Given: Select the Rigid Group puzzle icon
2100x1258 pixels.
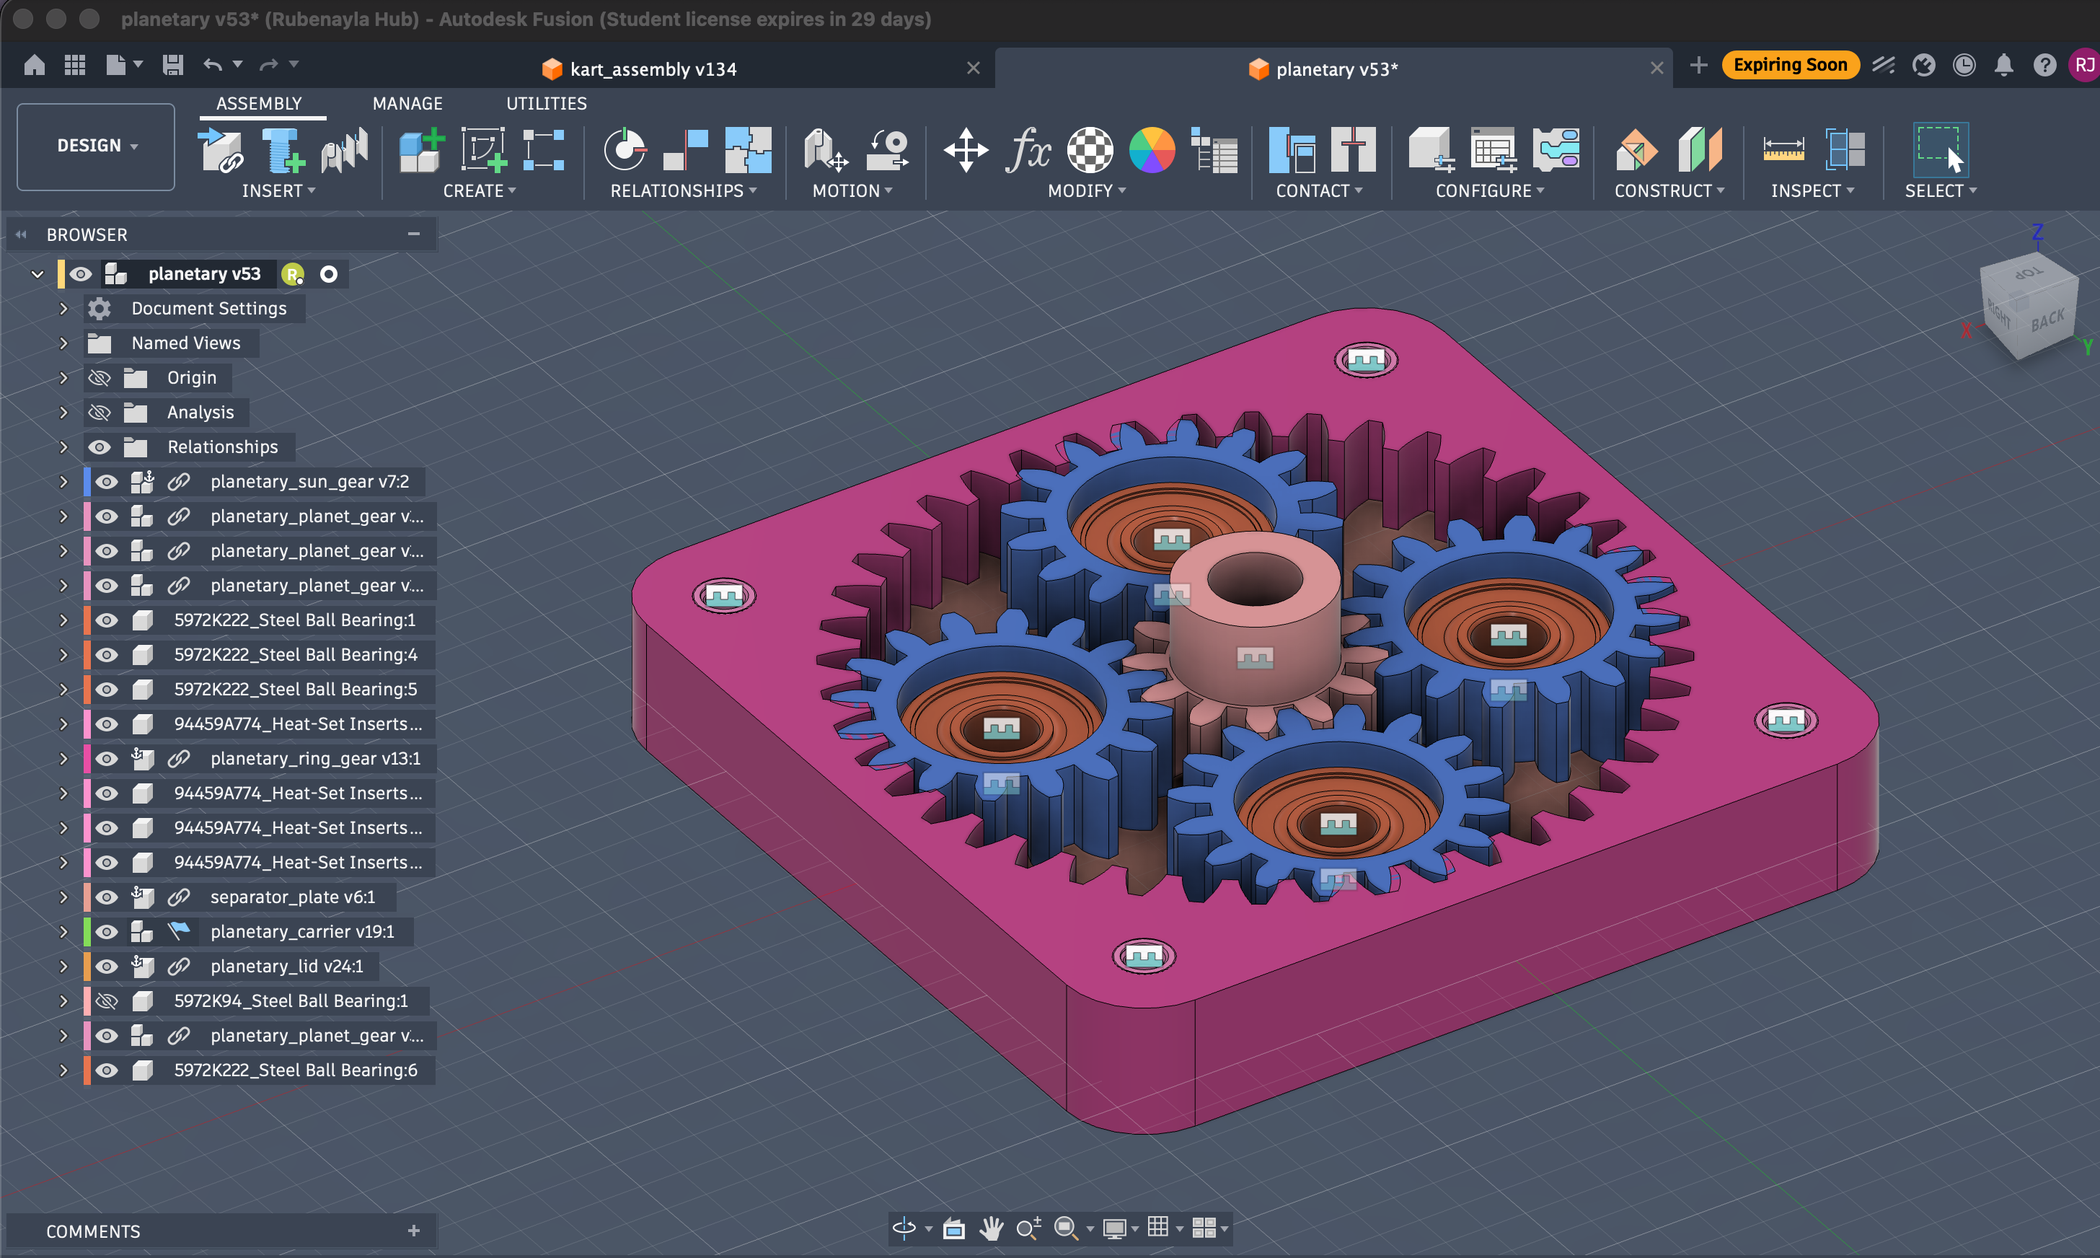Looking at the screenshot, I should 749,150.
